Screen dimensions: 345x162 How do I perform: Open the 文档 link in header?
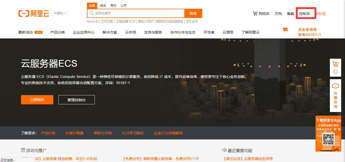coord(278,14)
